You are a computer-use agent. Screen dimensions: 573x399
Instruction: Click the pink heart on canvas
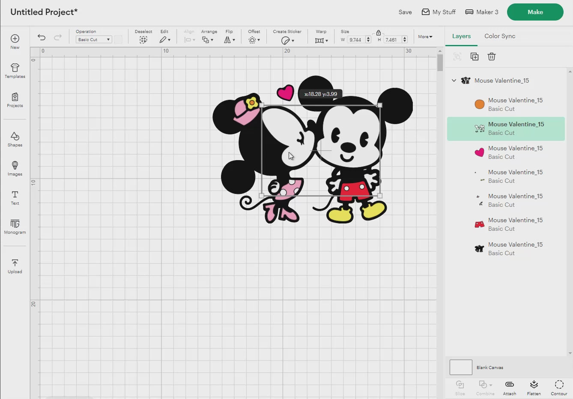(285, 92)
